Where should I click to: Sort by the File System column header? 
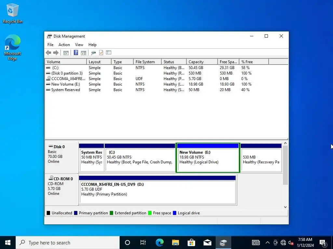[x=147, y=62]
